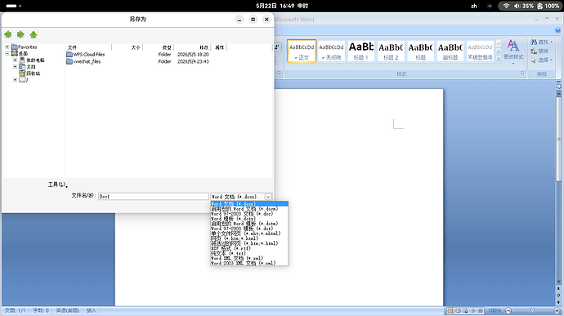Sort the file list by 属性 column

[x=219, y=47]
